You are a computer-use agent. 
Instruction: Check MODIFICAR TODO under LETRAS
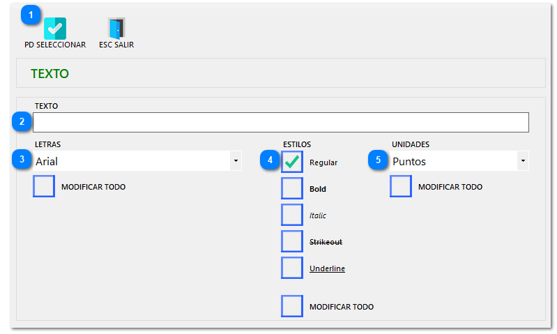point(44,187)
